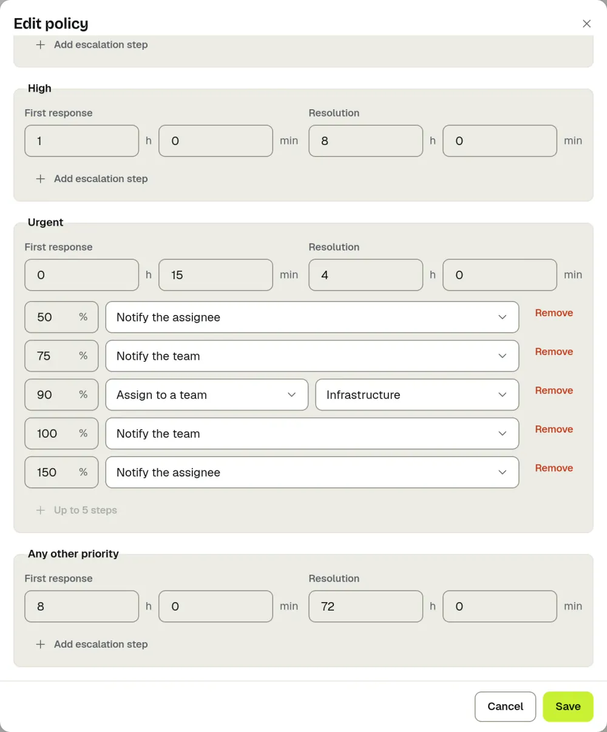Edit Any other priority resolution hours showing 72
Screen dimensions: 607x732
366,606
